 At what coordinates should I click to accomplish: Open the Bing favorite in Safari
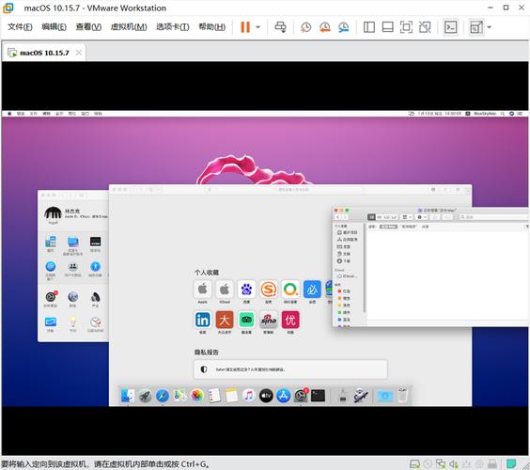(x=312, y=290)
